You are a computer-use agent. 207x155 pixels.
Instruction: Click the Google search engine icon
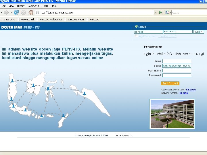tap(167, 13)
